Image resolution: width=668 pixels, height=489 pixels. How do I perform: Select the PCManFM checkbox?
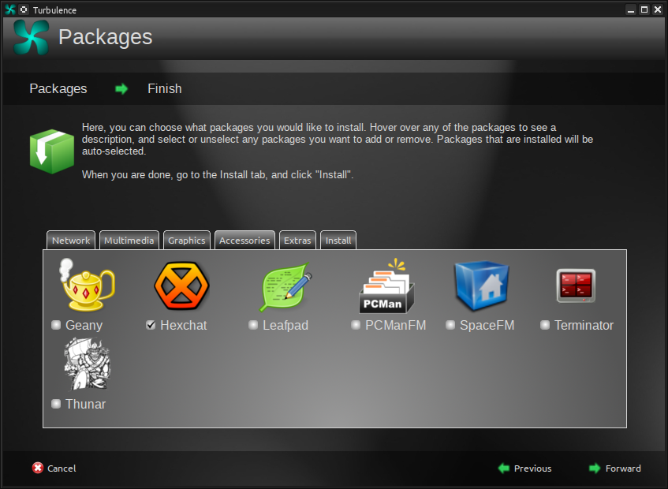pos(356,325)
